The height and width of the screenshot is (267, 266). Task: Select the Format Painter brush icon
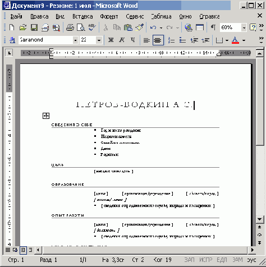click(x=139, y=27)
